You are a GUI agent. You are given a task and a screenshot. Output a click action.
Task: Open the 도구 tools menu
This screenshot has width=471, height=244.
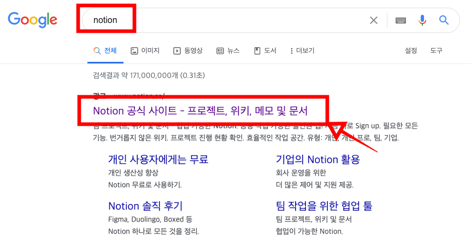436,50
